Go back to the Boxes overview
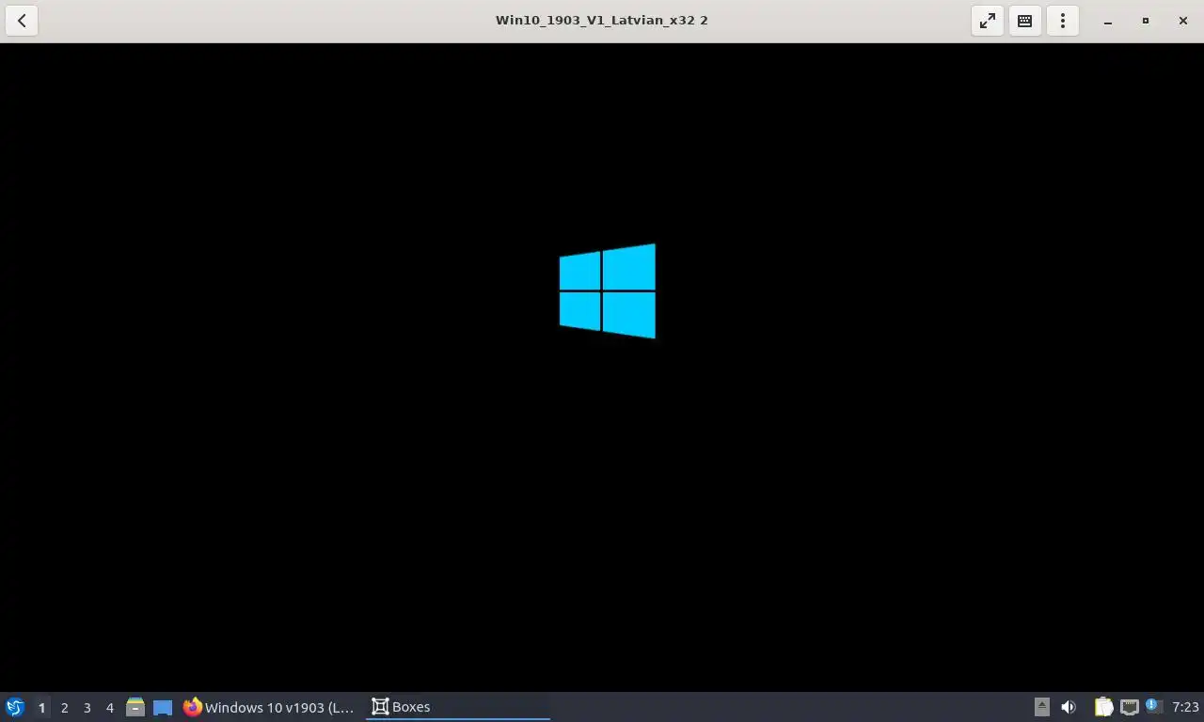The width and height of the screenshot is (1204, 722). click(22, 20)
